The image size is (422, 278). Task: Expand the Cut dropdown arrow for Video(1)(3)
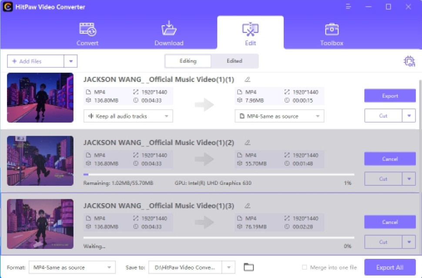tap(409, 242)
